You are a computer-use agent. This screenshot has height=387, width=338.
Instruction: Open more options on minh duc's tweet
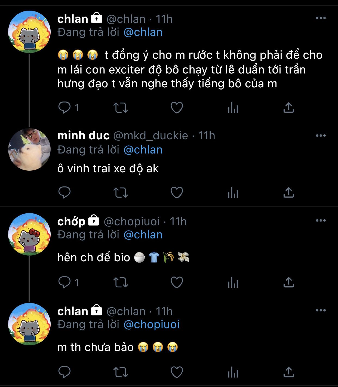tap(321, 136)
